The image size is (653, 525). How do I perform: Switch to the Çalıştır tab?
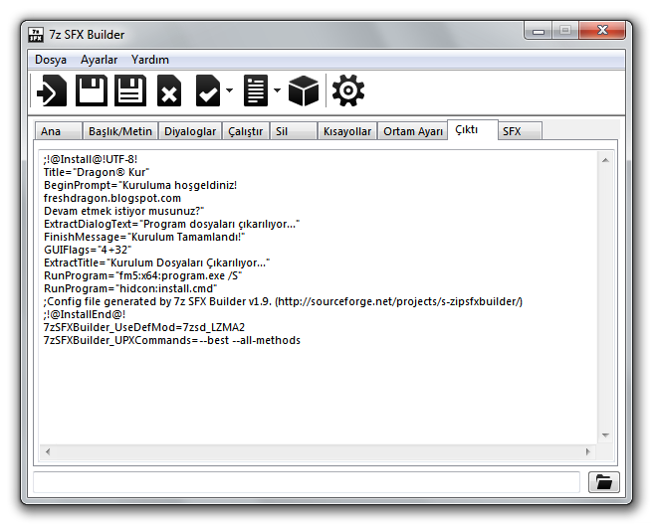[x=246, y=131]
